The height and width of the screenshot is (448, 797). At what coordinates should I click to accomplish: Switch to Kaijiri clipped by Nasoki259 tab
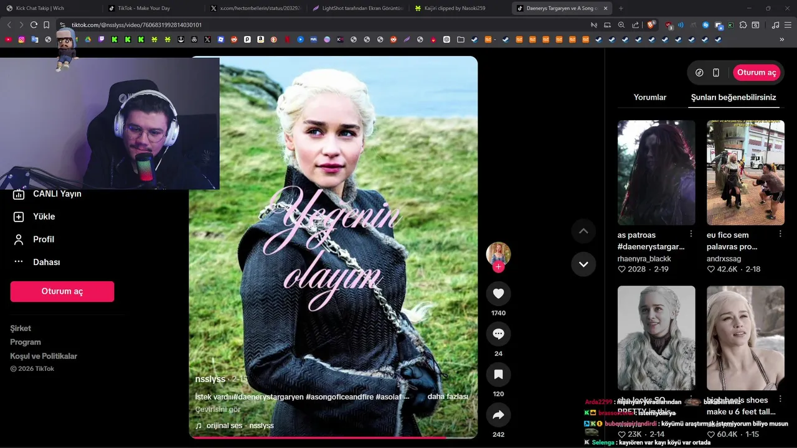(x=460, y=8)
